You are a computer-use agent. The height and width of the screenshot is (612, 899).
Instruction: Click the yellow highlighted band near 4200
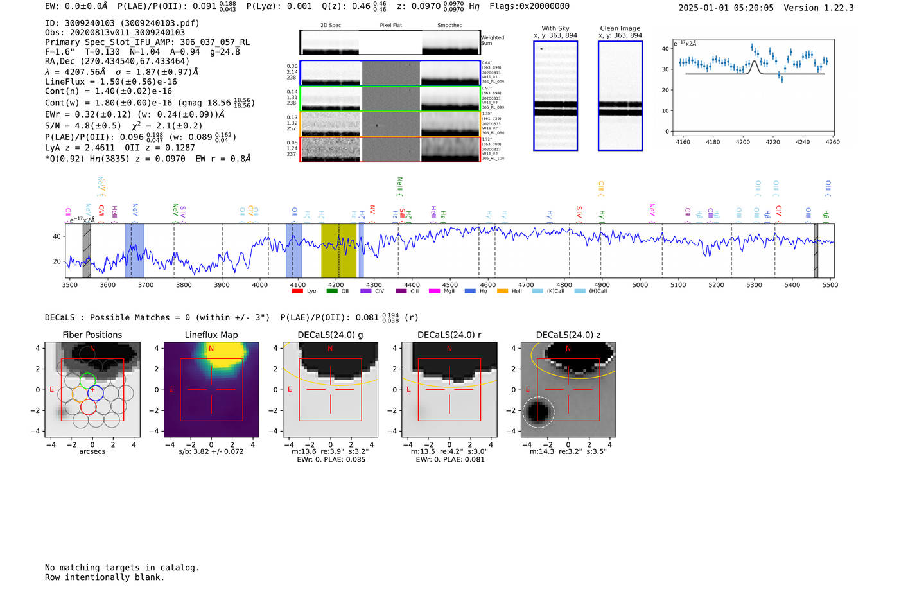pyautogui.click(x=338, y=250)
